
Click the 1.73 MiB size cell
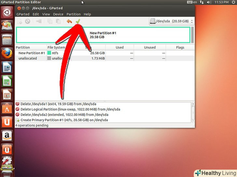98,58
